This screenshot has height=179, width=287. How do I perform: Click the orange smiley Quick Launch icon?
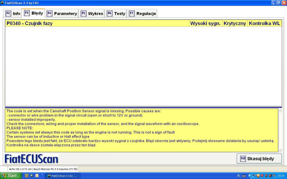[x=37, y=176]
